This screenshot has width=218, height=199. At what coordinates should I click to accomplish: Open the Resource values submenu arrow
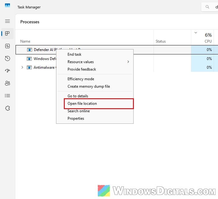(128, 62)
